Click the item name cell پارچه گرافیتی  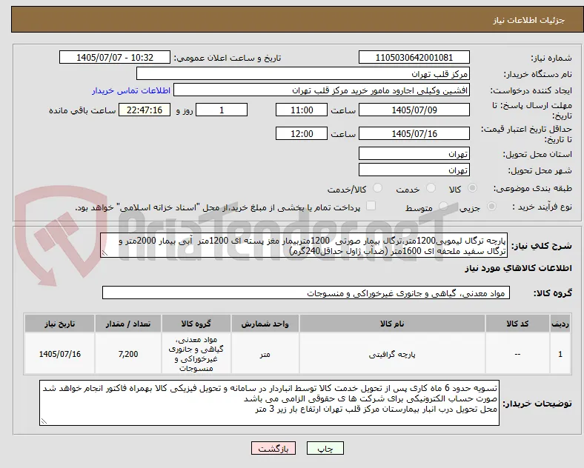pos(392,354)
